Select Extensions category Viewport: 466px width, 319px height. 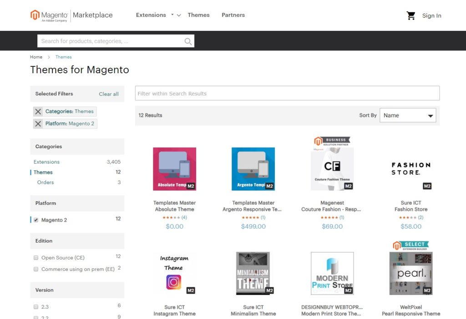[47, 162]
